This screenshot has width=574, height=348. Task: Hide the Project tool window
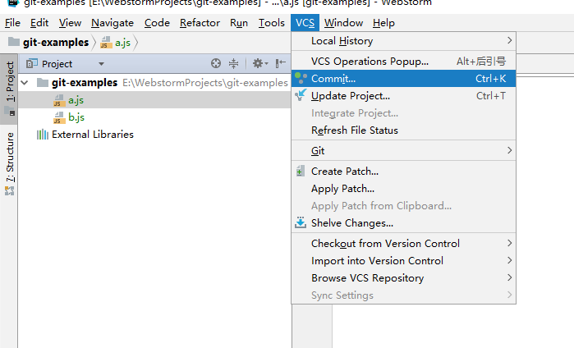click(x=281, y=63)
